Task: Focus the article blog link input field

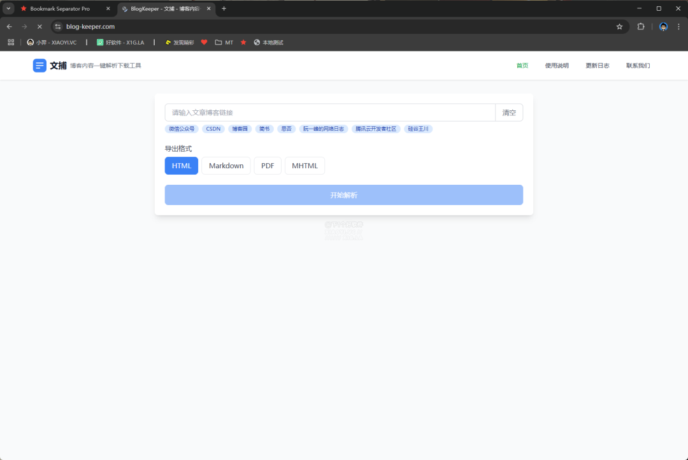Action: 330,113
